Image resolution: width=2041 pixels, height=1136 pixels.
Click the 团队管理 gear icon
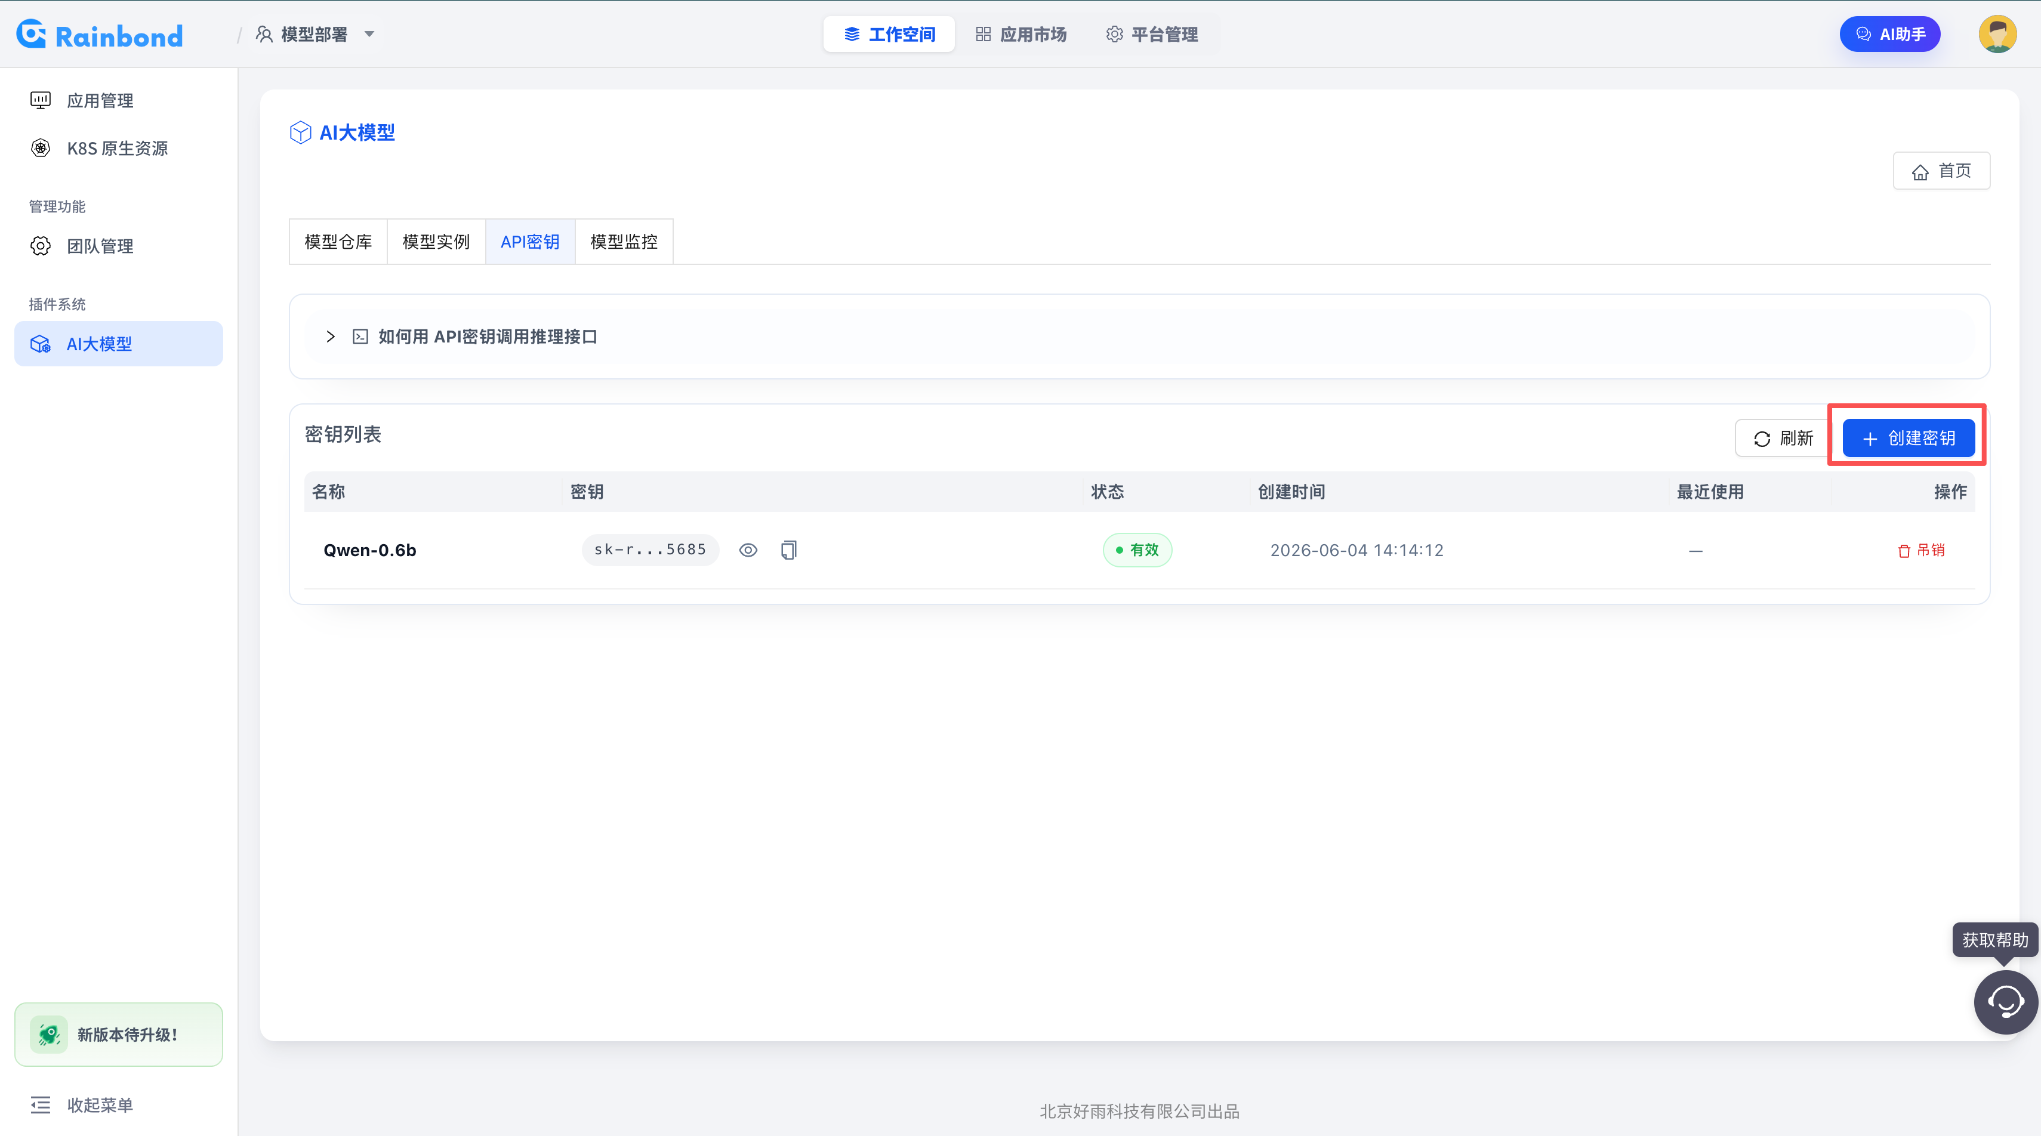click(x=41, y=246)
